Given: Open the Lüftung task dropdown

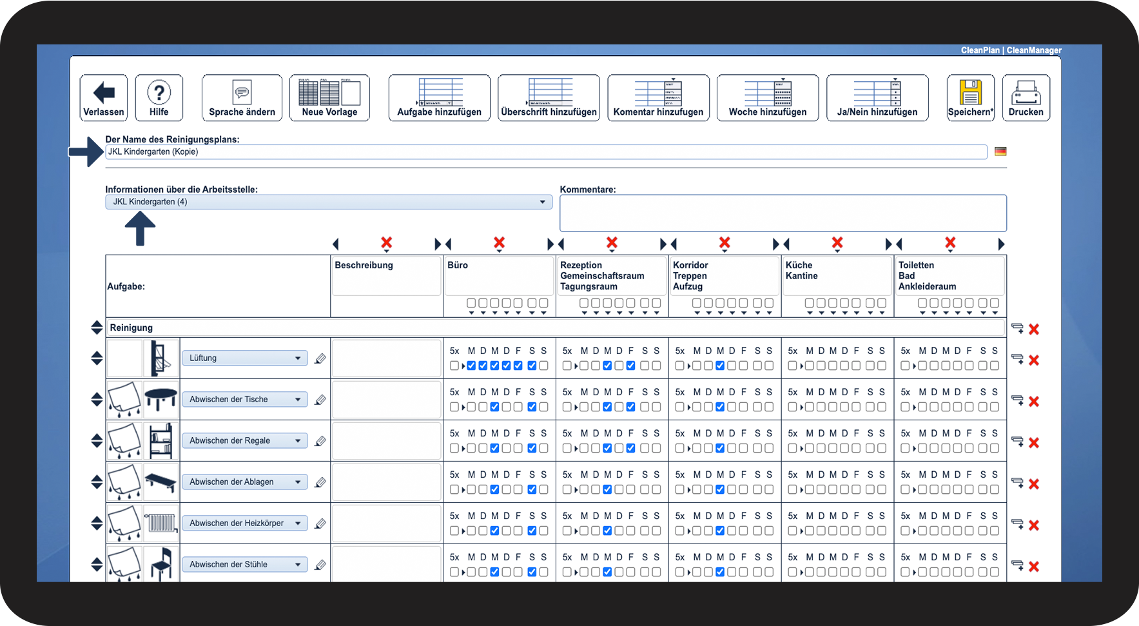Looking at the screenshot, I should point(244,358).
